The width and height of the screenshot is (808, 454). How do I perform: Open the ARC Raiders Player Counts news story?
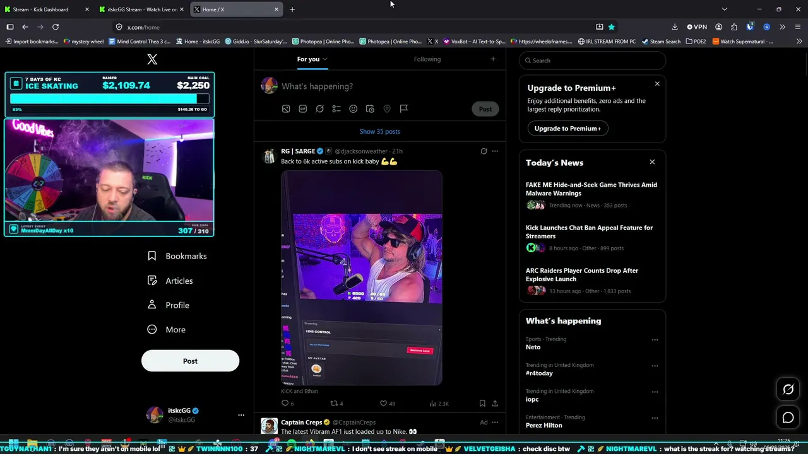592,281
